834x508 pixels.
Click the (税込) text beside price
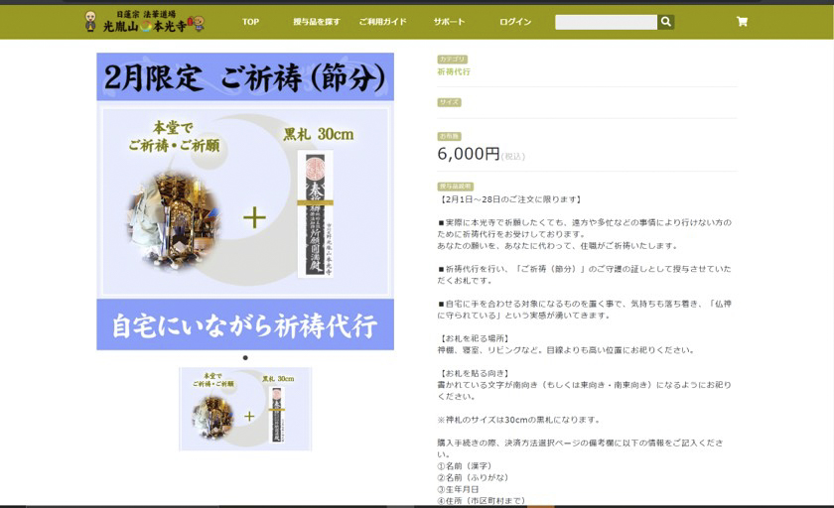512,156
